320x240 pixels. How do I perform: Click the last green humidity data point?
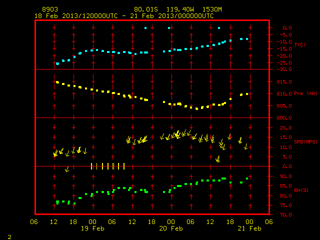click(247, 178)
